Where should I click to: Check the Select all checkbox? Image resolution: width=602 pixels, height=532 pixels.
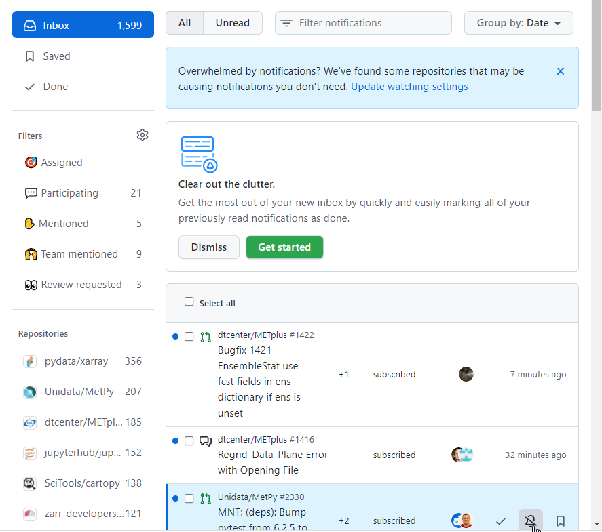tap(189, 302)
